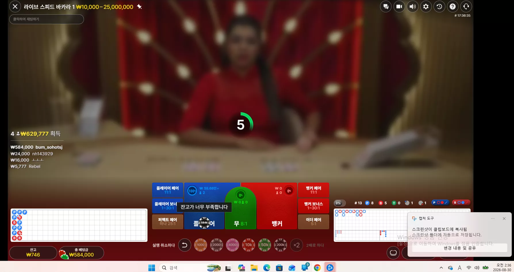Undo the last bet
514x272 pixels.
(x=185, y=245)
